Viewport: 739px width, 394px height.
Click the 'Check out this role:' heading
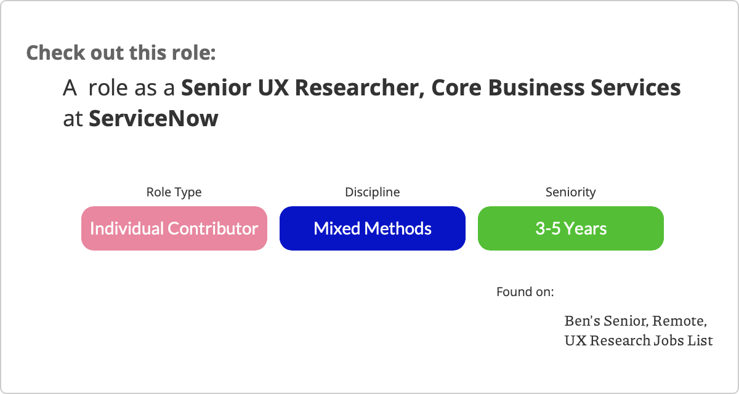[x=121, y=52]
